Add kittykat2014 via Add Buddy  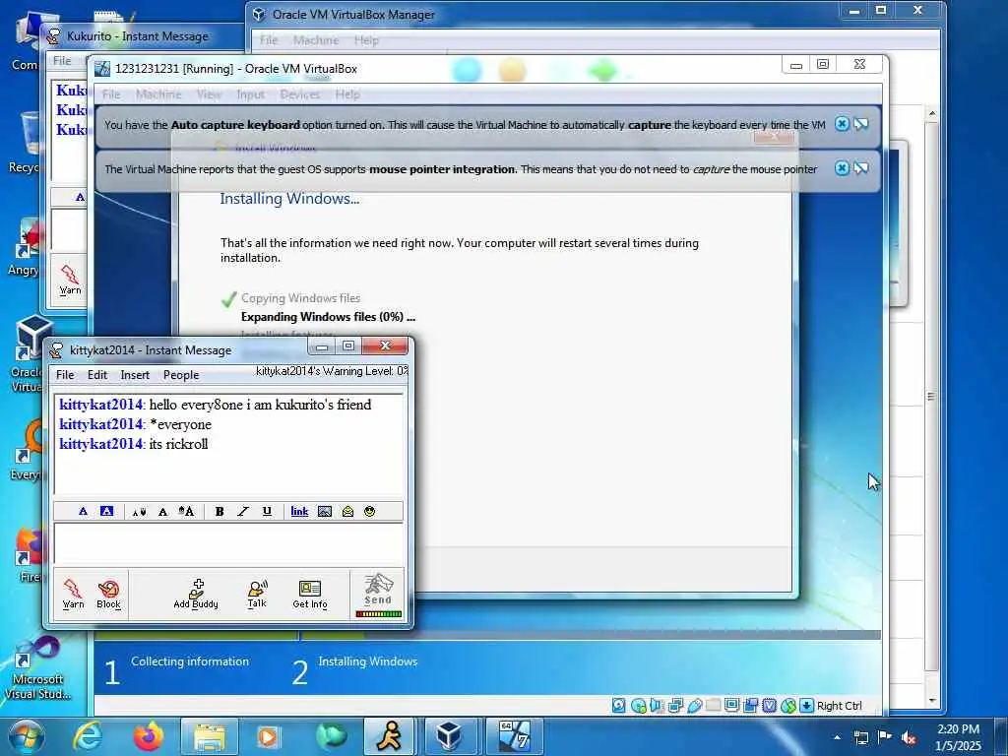pyautogui.click(x=196, y=594)
